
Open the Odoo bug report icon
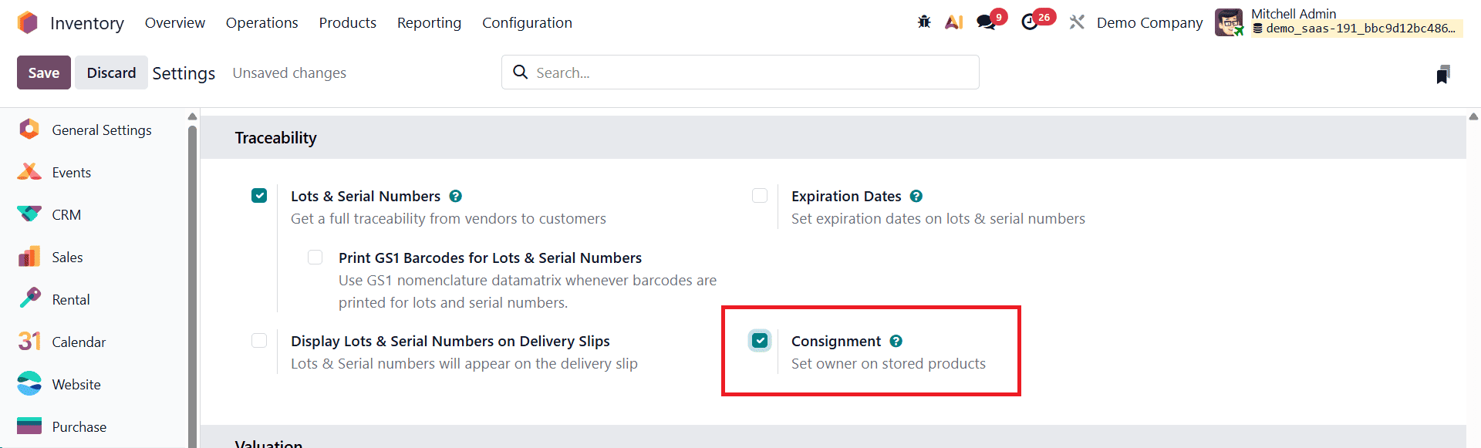(x=923, y=22)
